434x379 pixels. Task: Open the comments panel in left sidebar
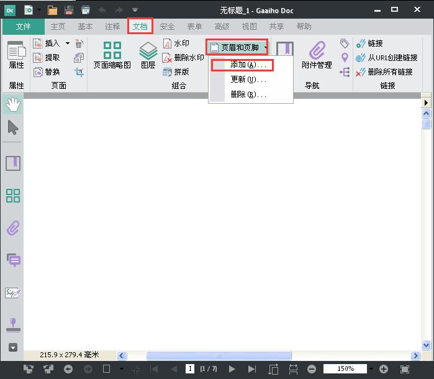tap(13, 260)
